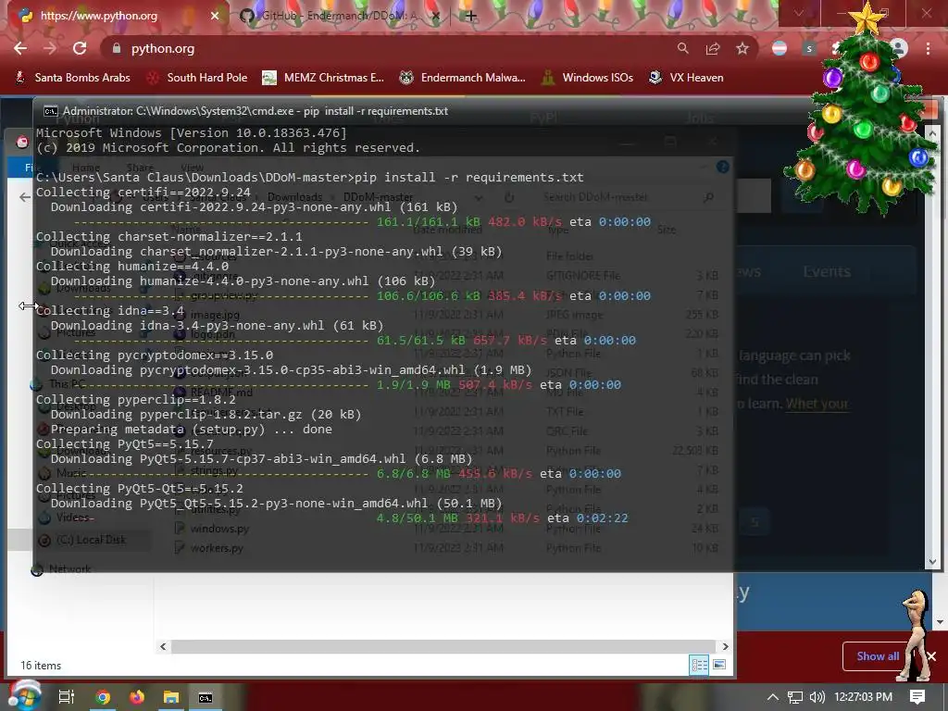
Task: Bookmark this page with the star icon
Action: click(742, 48)
